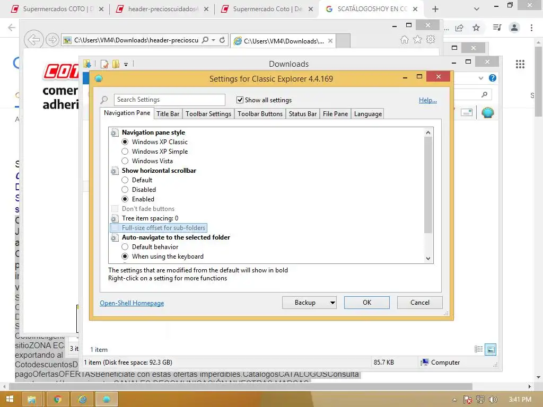
Task: Choose Enabled horizontal scrollbar option
Action: coord(125,199)
